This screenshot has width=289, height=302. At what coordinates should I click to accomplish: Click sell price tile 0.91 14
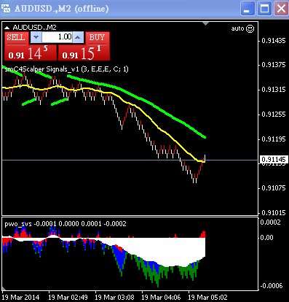click(30, 53)
